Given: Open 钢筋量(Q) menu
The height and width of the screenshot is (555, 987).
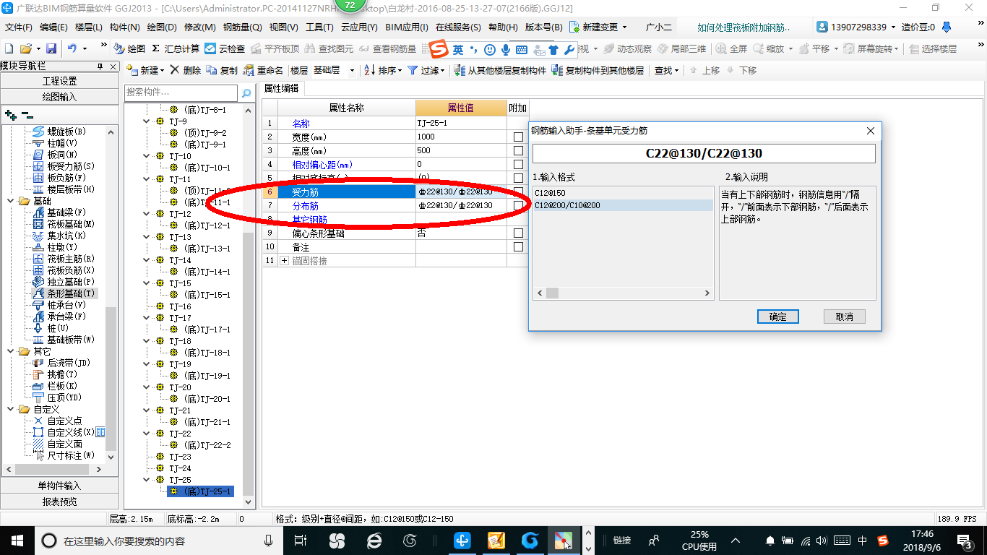Looking at the screenshot, I should 242,27.
